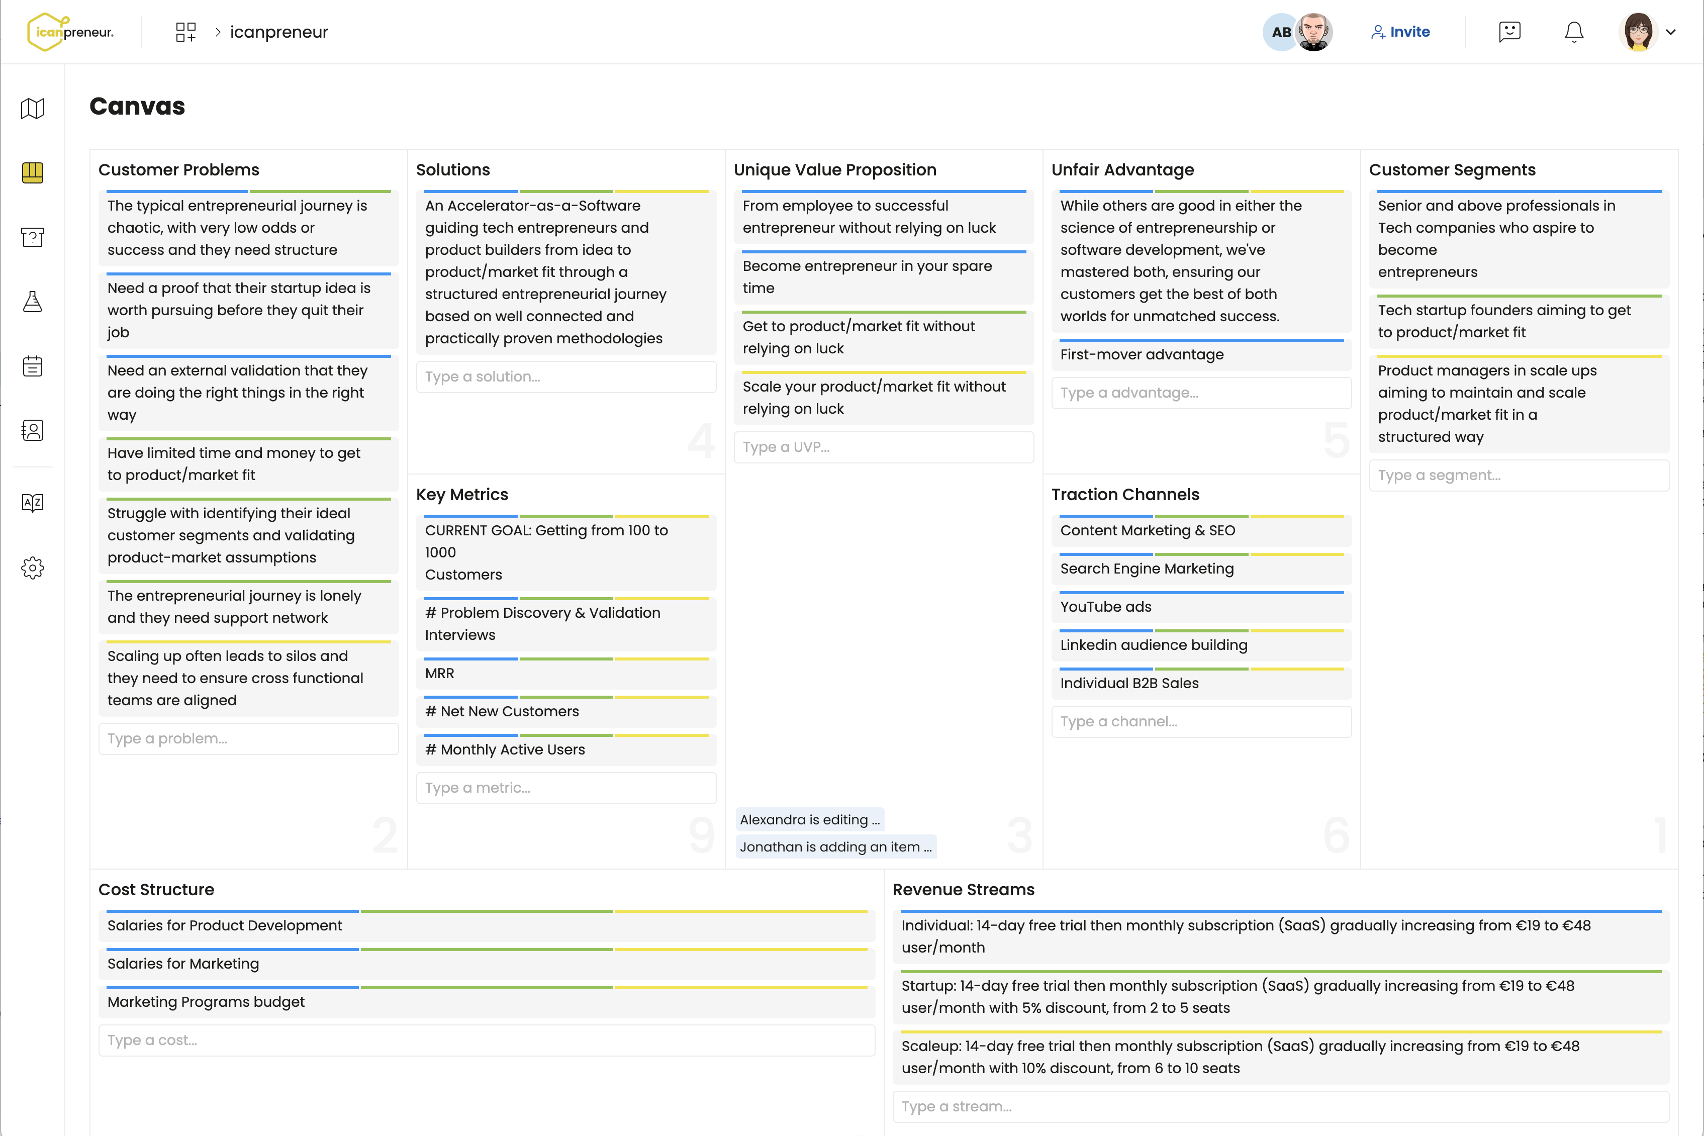Open the contacts sidebar icon
This screenshot has width=1704, height=1136.
33,430
